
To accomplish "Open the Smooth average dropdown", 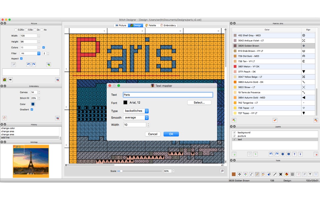I will pos(136,118).
